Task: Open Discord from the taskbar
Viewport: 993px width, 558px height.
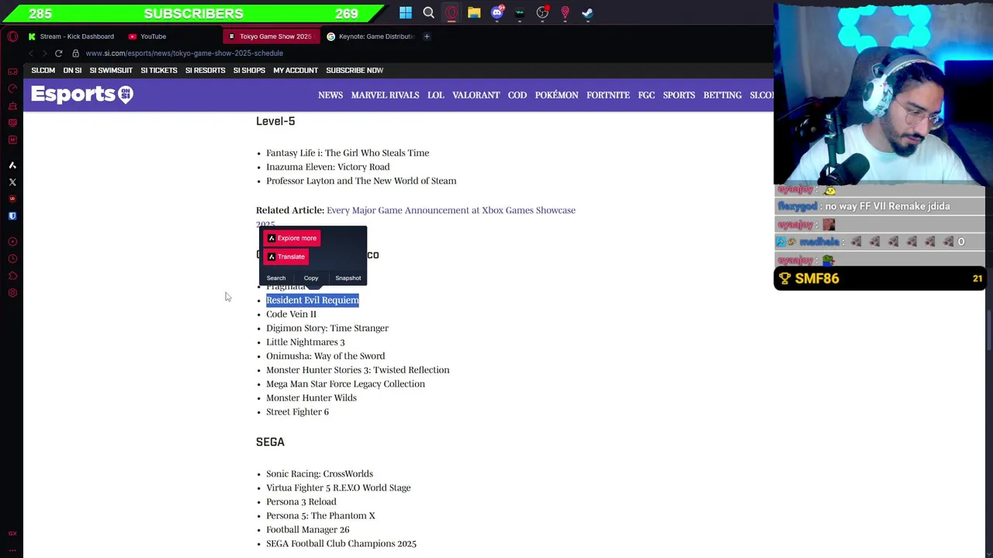Action: pyautogui.click(x=497, y=12)
